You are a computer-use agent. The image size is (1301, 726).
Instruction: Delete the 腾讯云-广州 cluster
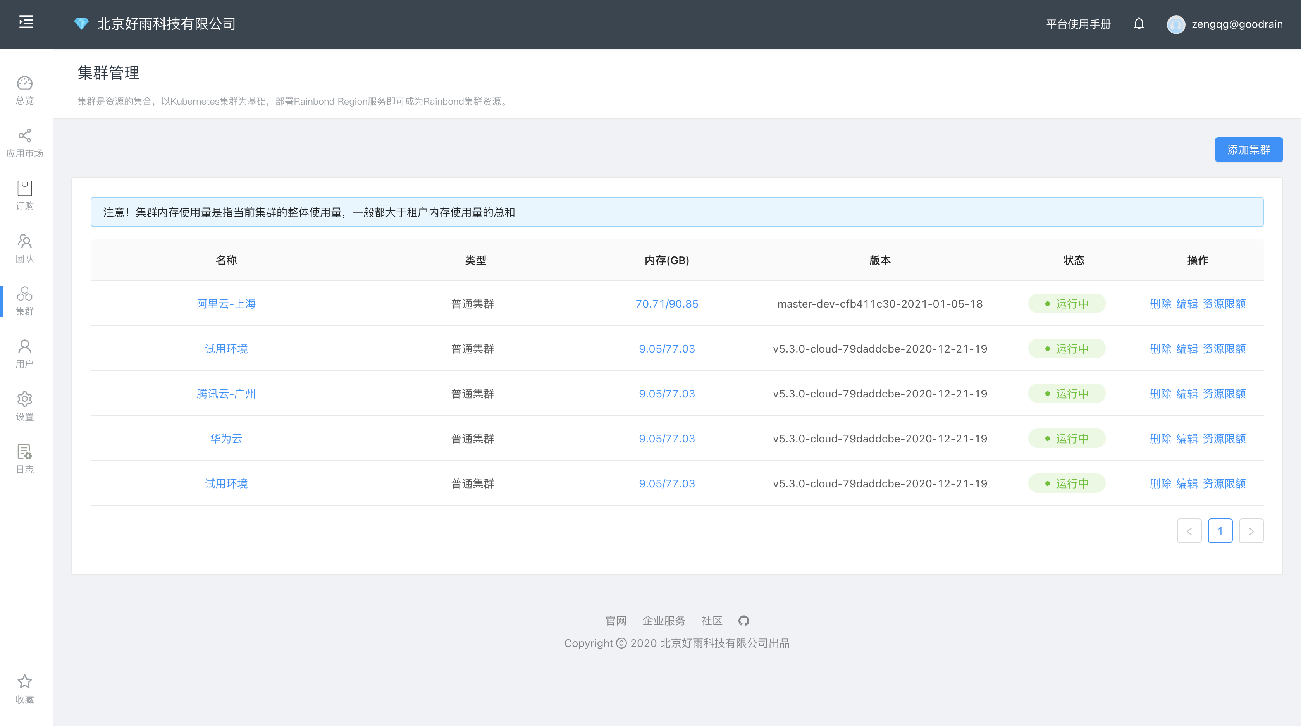pos(1160,393)
